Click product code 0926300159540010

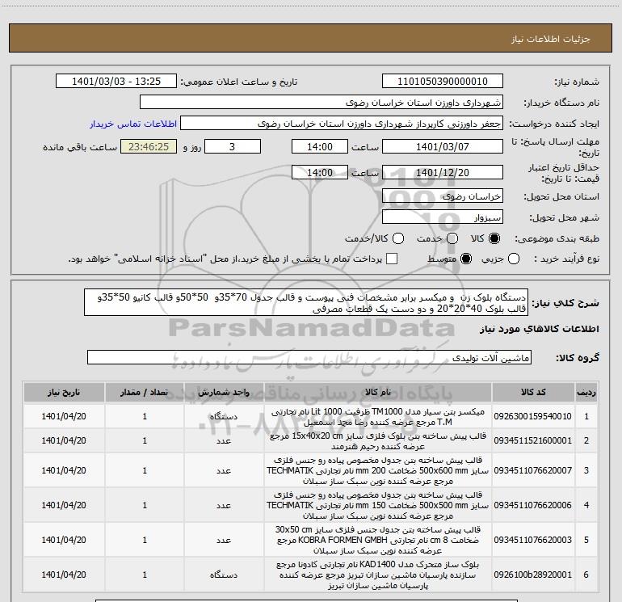tap(533, 416)
